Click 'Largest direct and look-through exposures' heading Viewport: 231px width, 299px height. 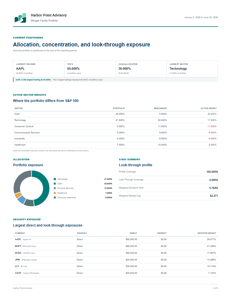tap(48, 225)
